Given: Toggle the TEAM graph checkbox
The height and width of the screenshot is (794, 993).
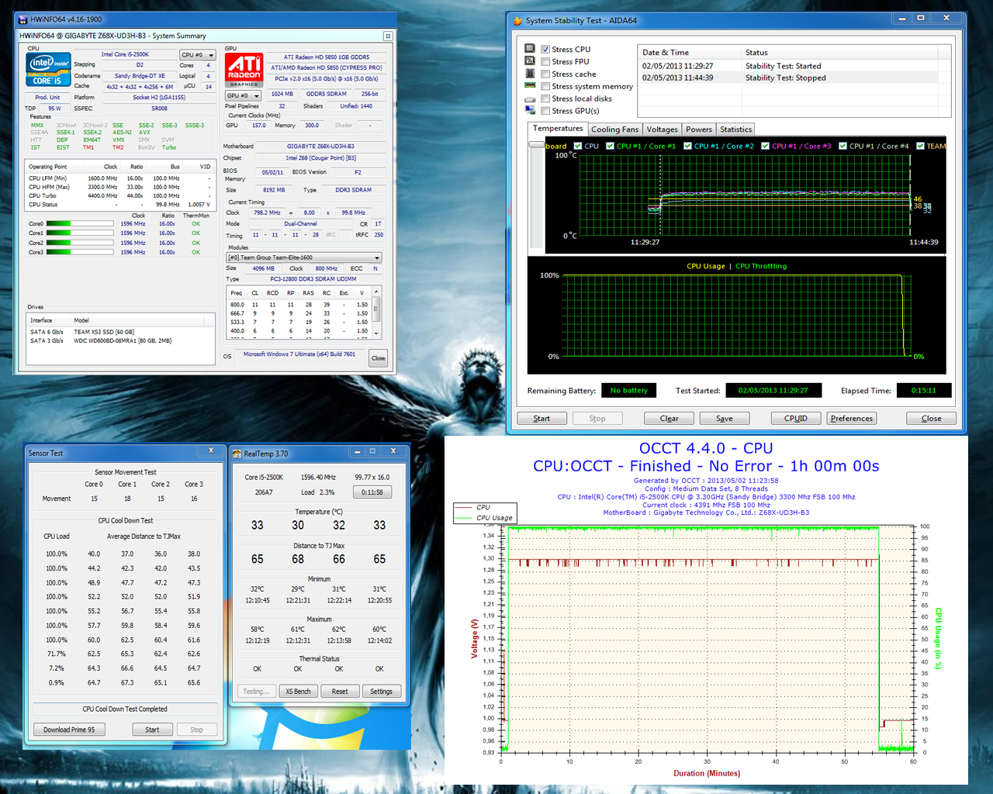Looking at the screenshot, I should [x=921, y=146].
